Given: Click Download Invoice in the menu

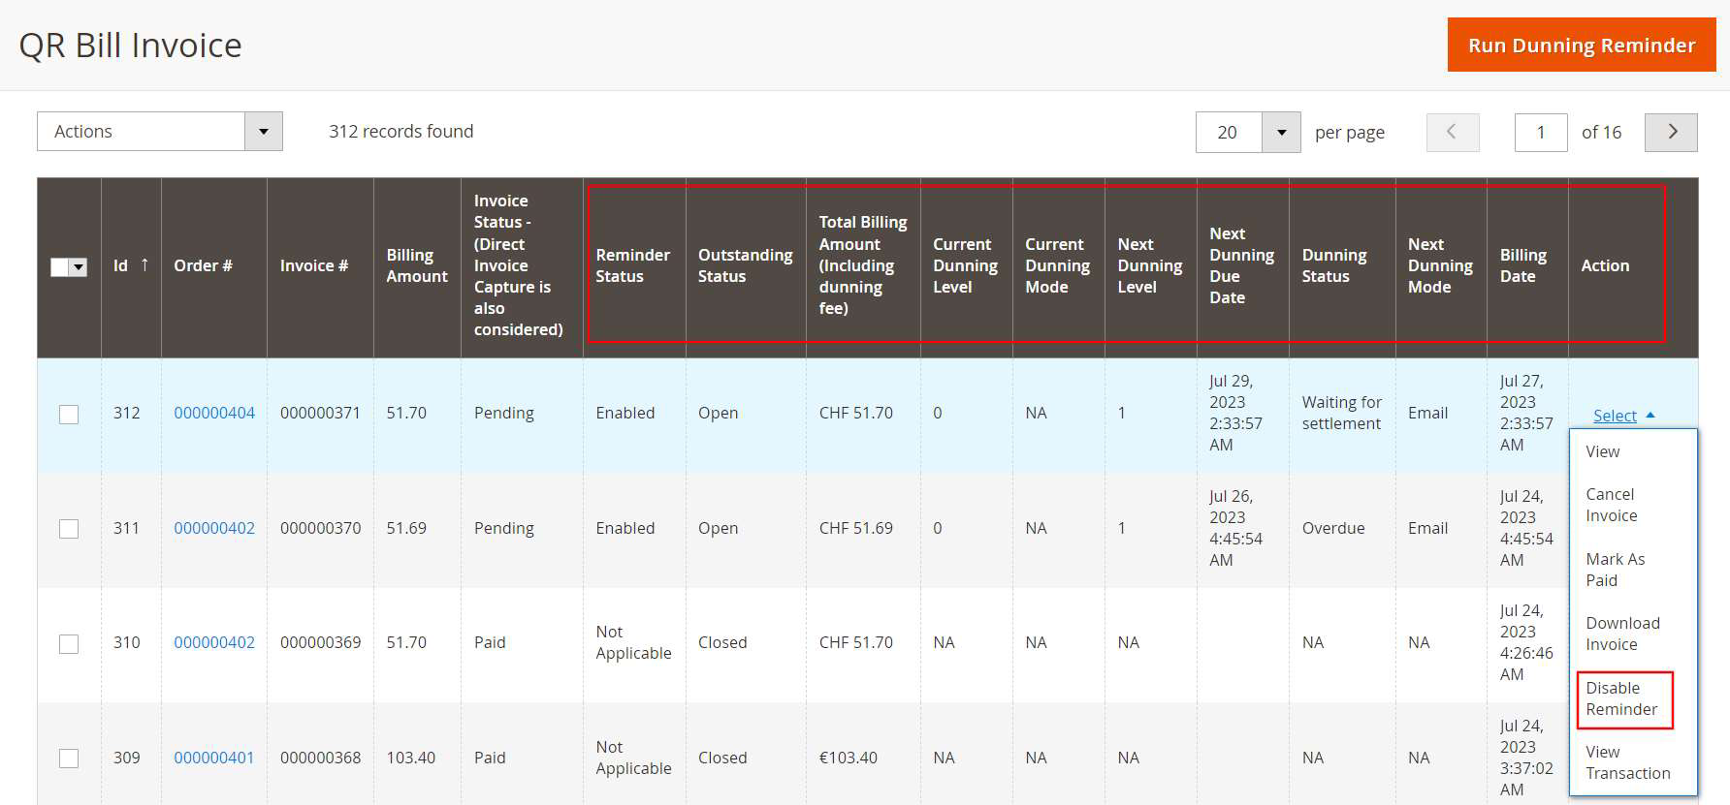Looking at the screenshot, I should pyautogui.click(x=1621, y=634).
